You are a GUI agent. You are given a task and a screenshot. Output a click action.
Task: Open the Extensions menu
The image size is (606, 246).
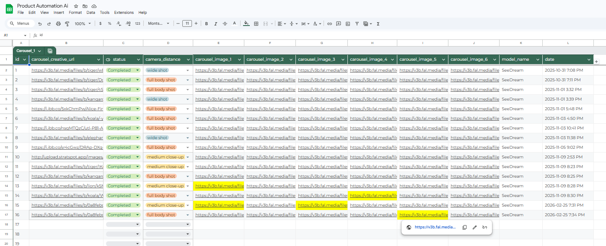click(124, 13)
